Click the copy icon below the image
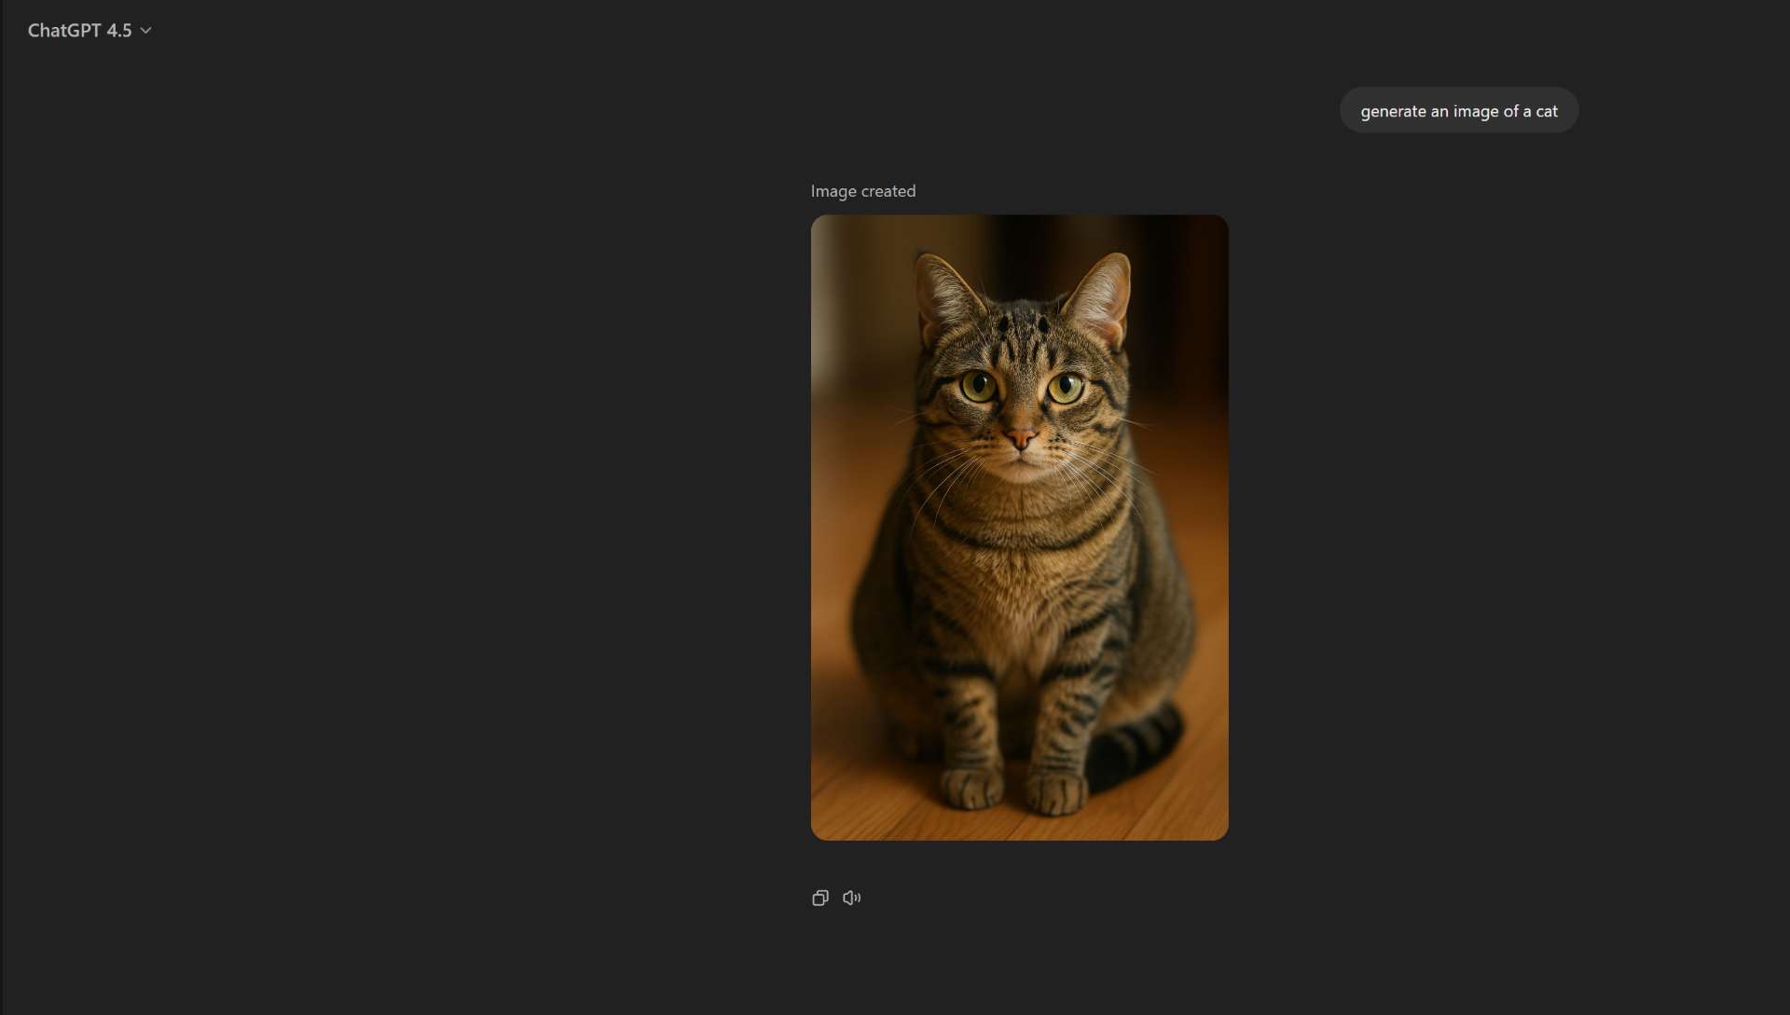The height and width of the screenshot is (1015, 1790). [820, 898]
